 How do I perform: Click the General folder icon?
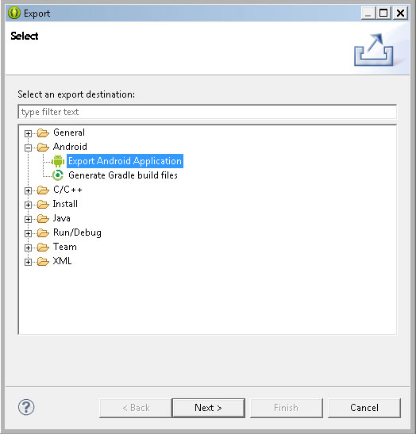coord(43,133)
